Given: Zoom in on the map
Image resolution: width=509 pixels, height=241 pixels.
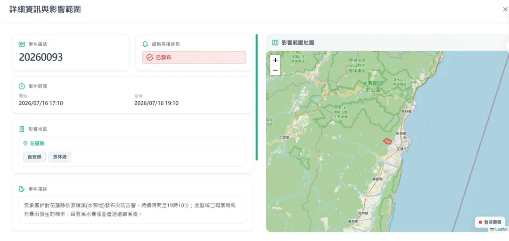Looking at the screenshot, I should pos(275,60).
